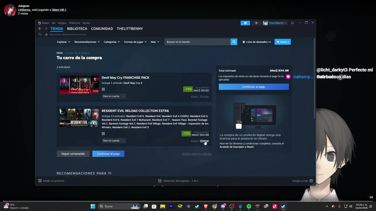Image resolution: width=376 pixels, height=211 pixels.
Task: Click Devil May Cry Franchise Pack thumbnail
Action: pos(79,85)
